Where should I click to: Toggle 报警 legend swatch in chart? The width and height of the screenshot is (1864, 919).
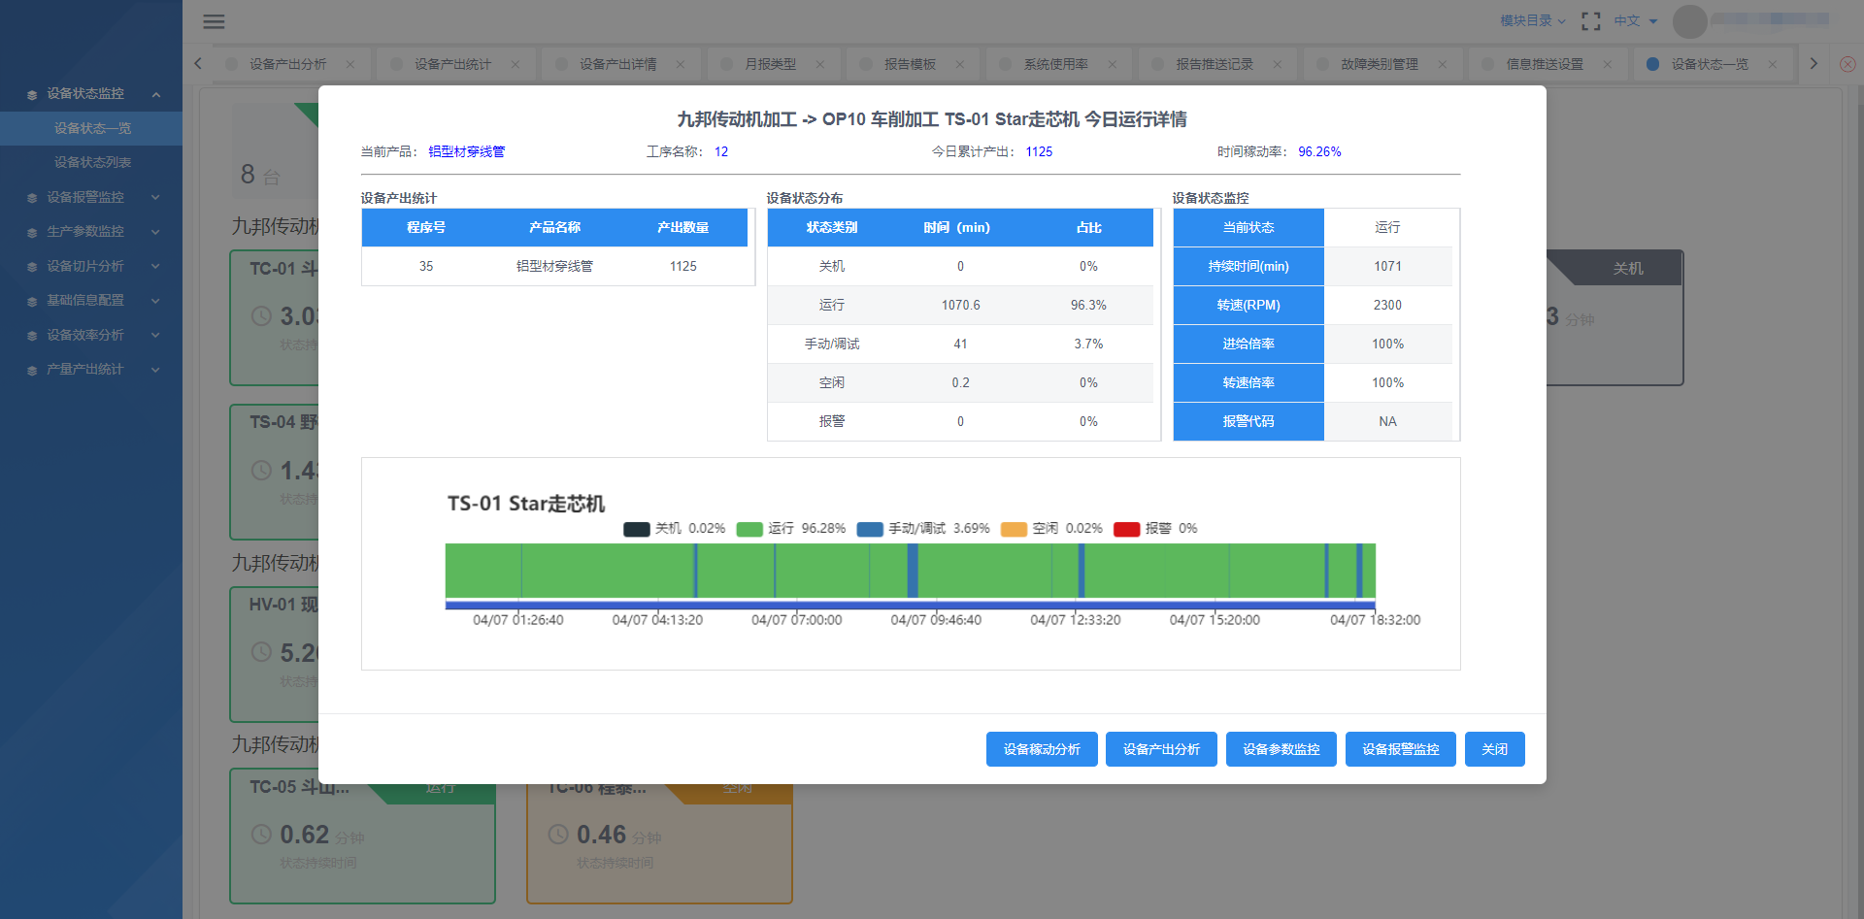1126,529
